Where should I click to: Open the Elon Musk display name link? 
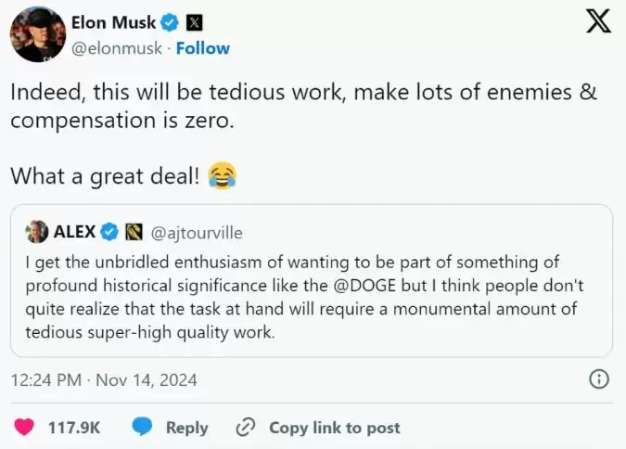pyautogui.click(x=113, y=21)
